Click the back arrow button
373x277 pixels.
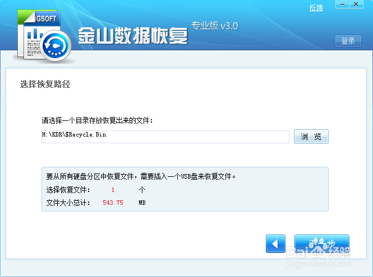275,244
